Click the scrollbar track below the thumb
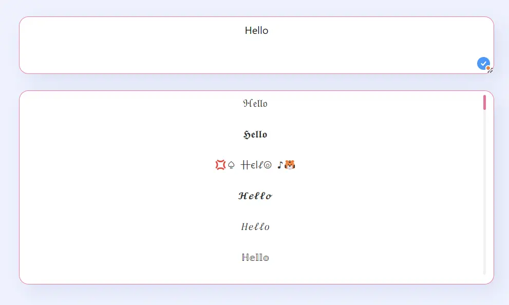Screen dimensions: 509x305 [484, 205]
